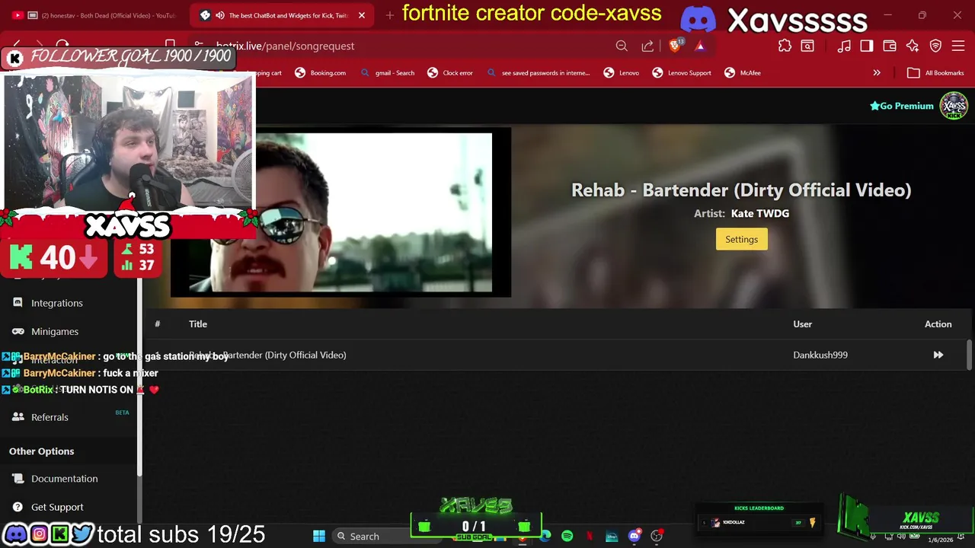Click the skip song icon for Dankkush999's request
The width and height of the screenshot is (975, 548).
pos(938,355)
